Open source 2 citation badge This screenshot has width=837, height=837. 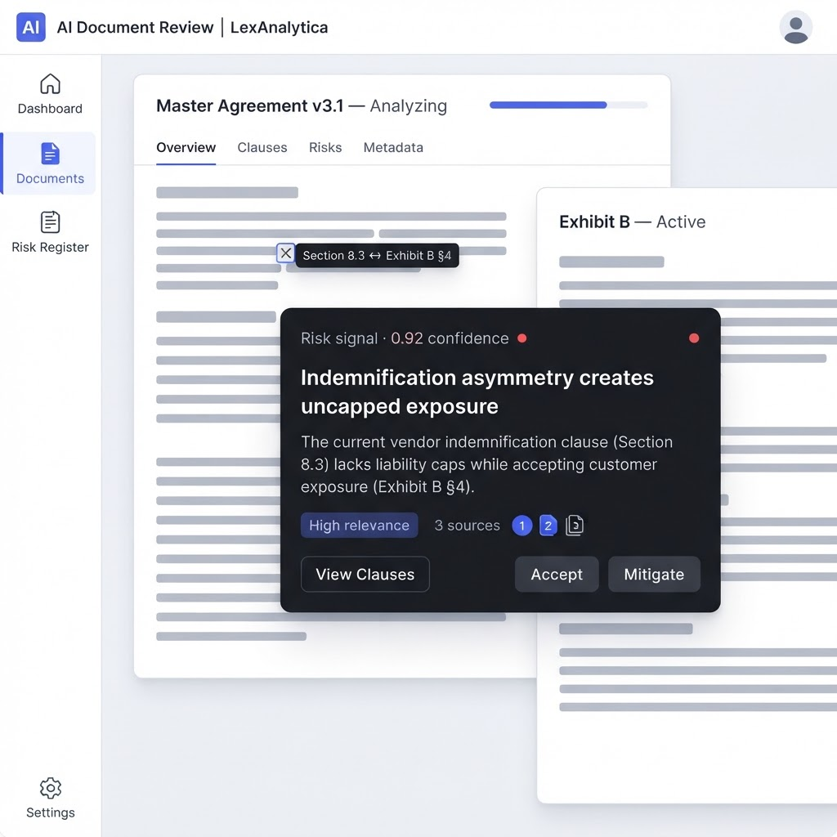pyautogui.click(x=548, y=526)
